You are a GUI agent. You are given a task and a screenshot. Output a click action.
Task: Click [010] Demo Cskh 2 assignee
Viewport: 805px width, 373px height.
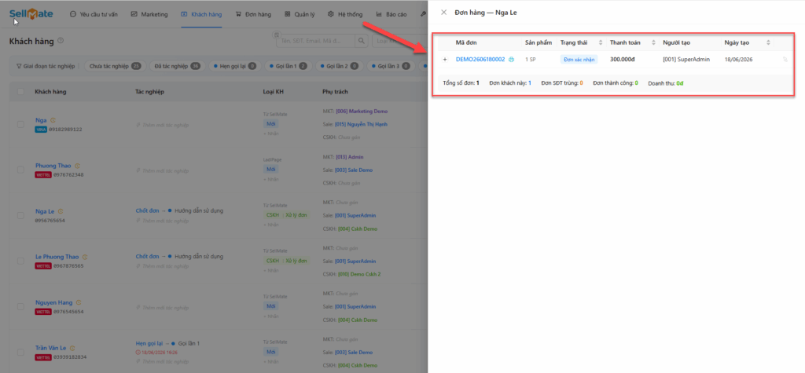pos(359,274)
